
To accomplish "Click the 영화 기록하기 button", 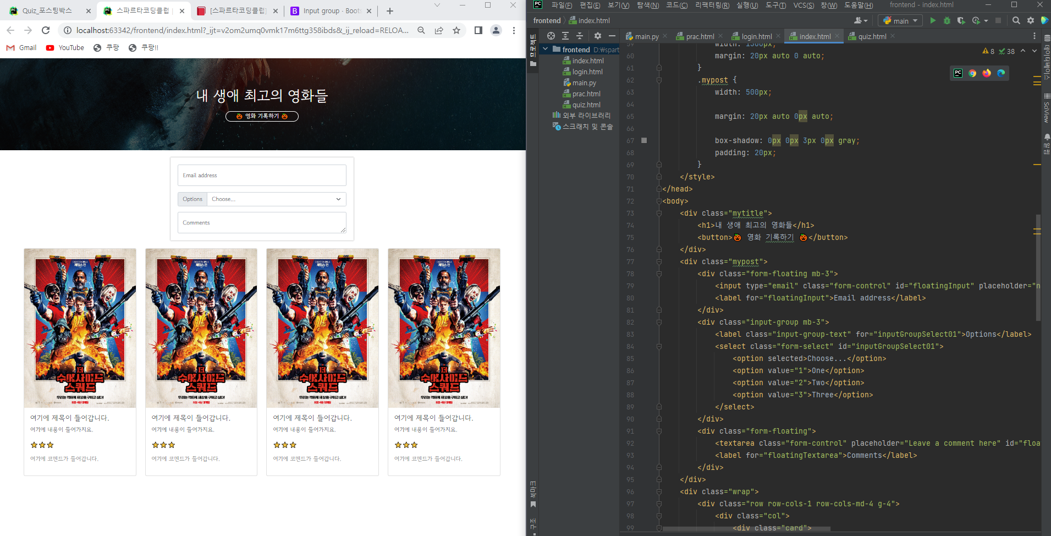I will click(262, 116).
